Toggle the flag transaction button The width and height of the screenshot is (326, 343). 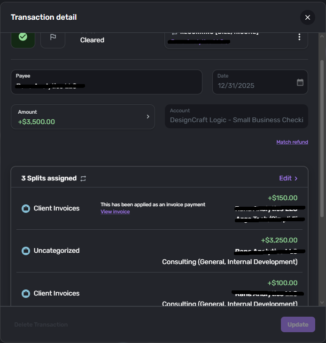pyautogui.click(x=53, y=38)
